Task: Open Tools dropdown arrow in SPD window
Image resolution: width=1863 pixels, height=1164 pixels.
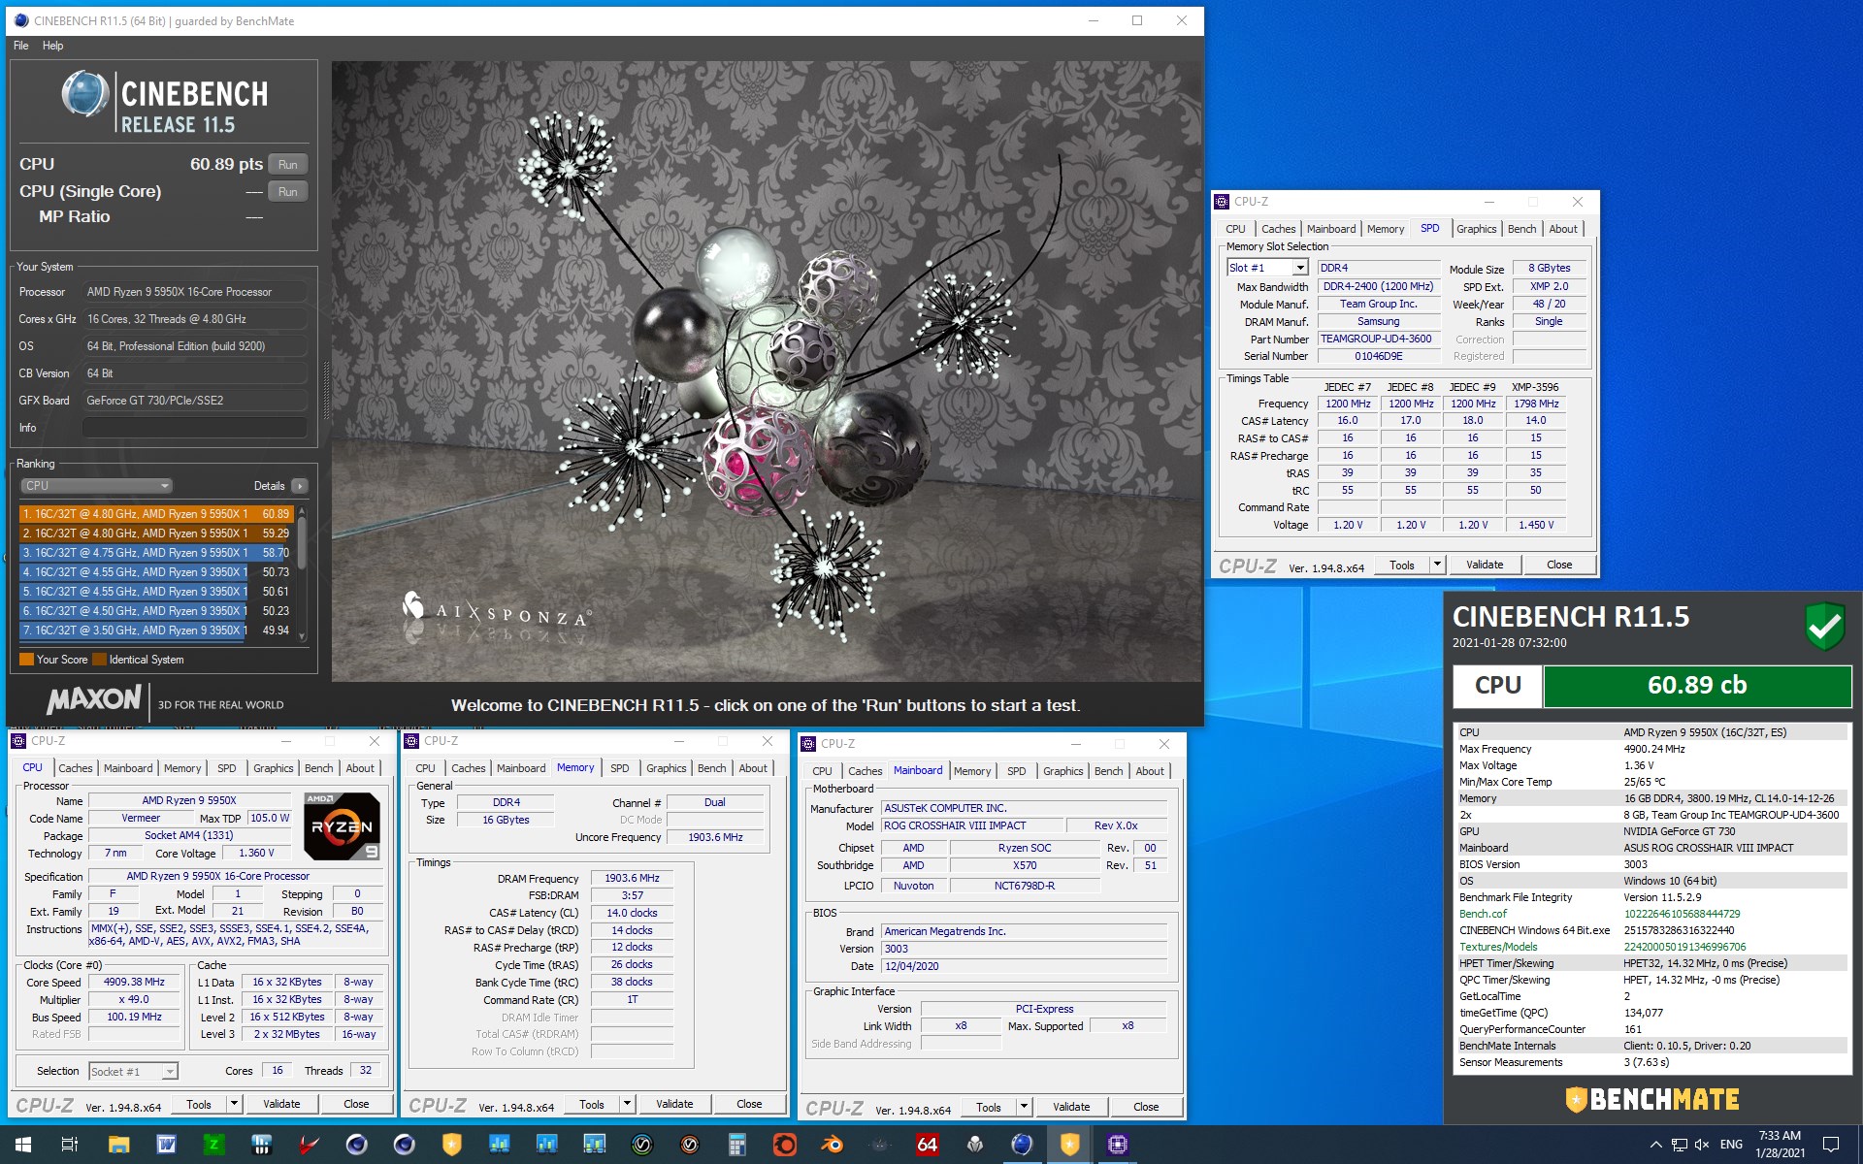Action: click(x=1437, y=565)
